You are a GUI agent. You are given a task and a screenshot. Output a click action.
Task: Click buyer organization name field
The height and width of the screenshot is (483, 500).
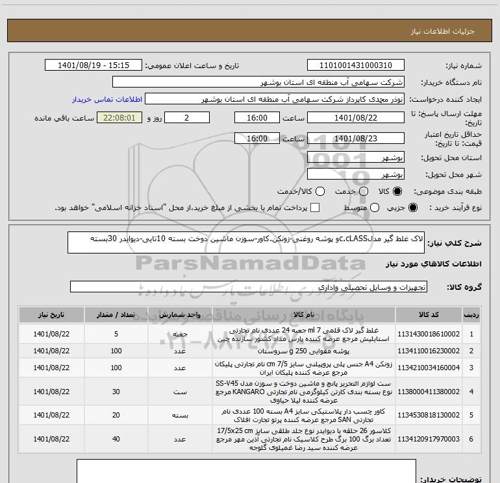(258, 82)
